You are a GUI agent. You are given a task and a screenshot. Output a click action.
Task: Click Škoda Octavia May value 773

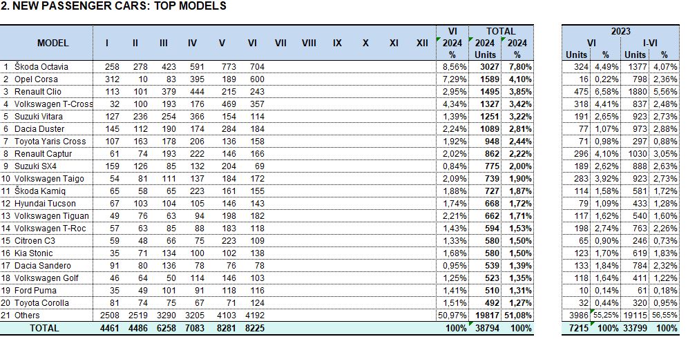pyautogui.click(x=229, y=67)
